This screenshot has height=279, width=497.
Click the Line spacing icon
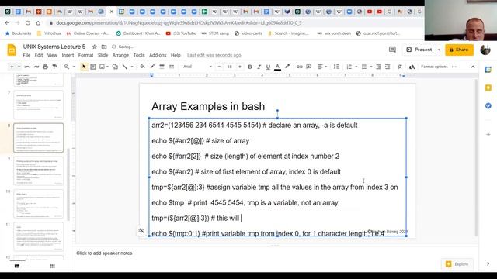(336, 67)
